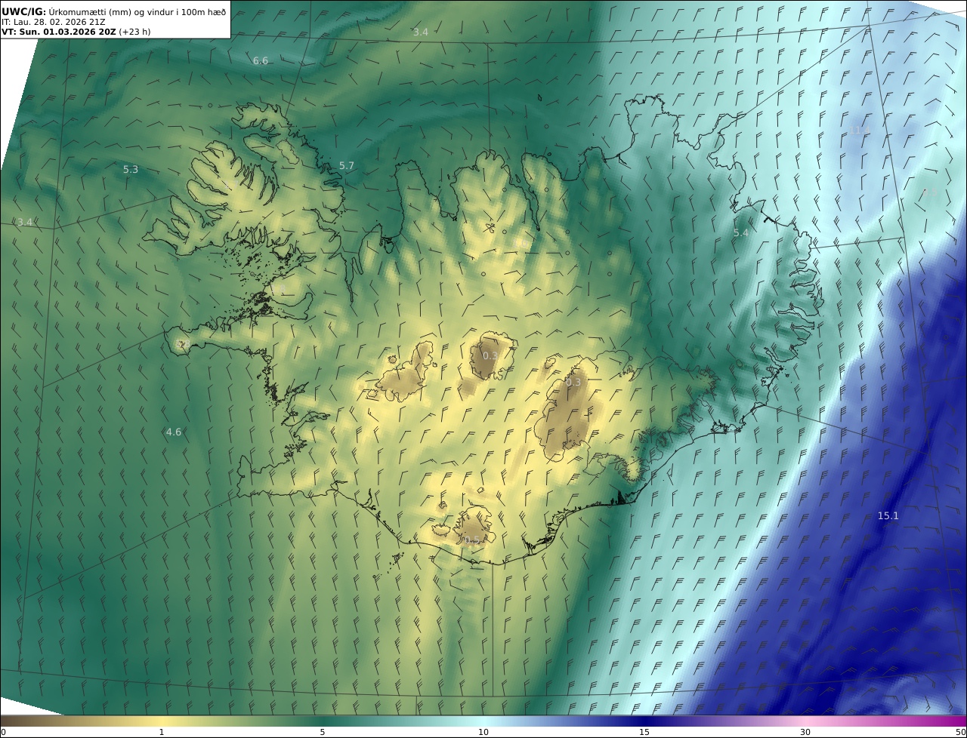Pick the green colorbar segment at value 5

coord(323,721)
